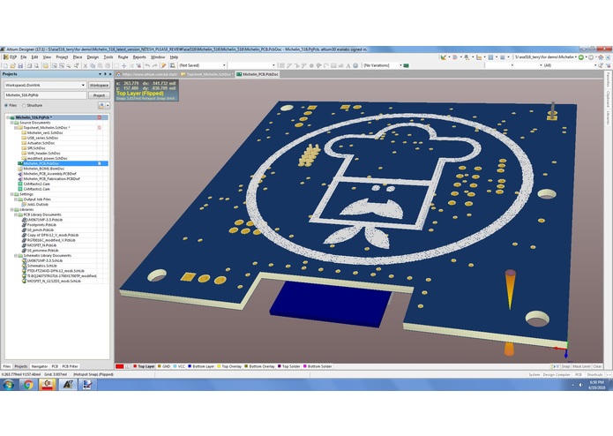The image size is (613, 436).
Task: Click the Clear button at bottom right
Action: coord(597,366)
